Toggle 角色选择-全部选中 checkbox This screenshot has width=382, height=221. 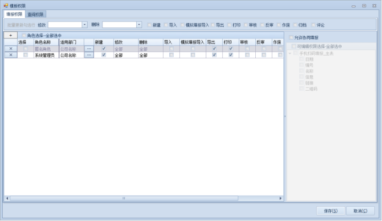pos(24,36)
